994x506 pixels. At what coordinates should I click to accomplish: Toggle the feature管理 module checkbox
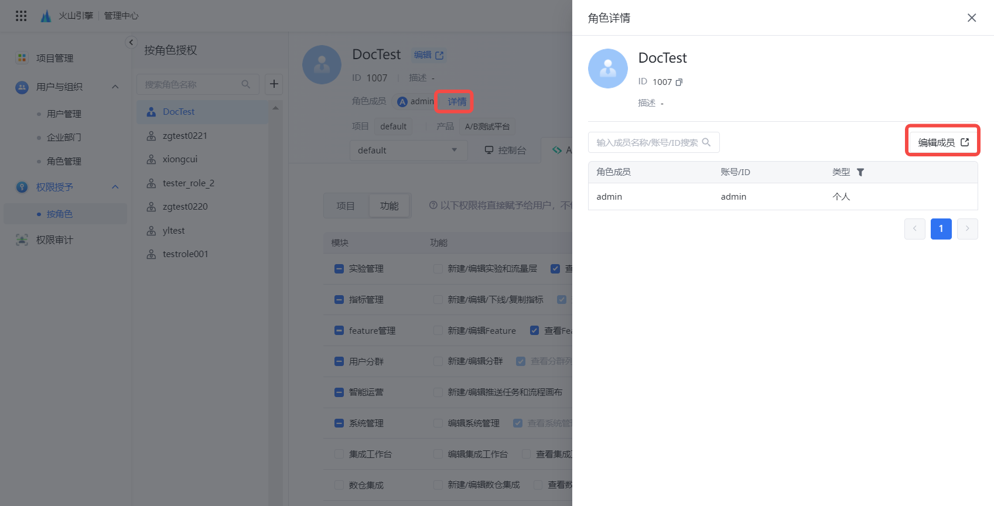[339, 331]
